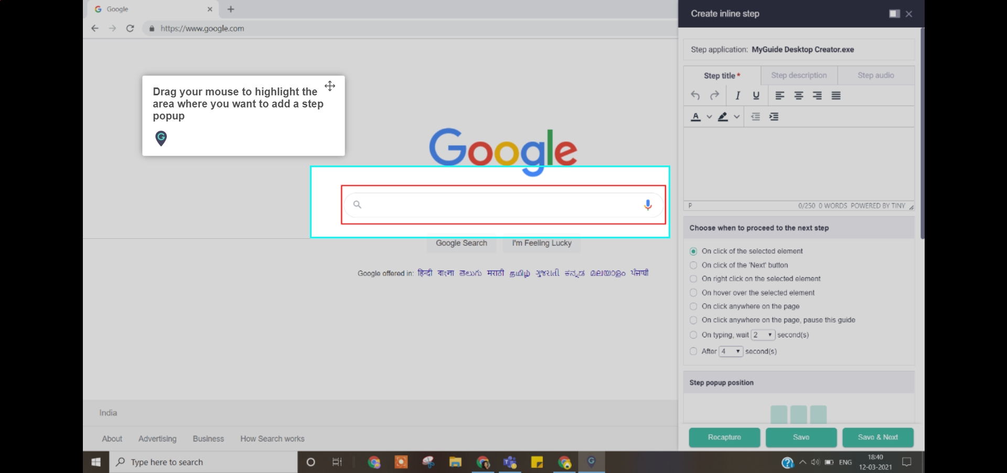Image resolution: width=1007 pixels, height=473 pixels.
Task: Justify the step title text
Action: point(836,95)
